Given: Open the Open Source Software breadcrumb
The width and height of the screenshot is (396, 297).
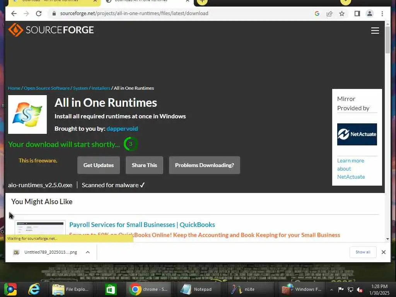Looking at the screenshot, I should 46,88.
